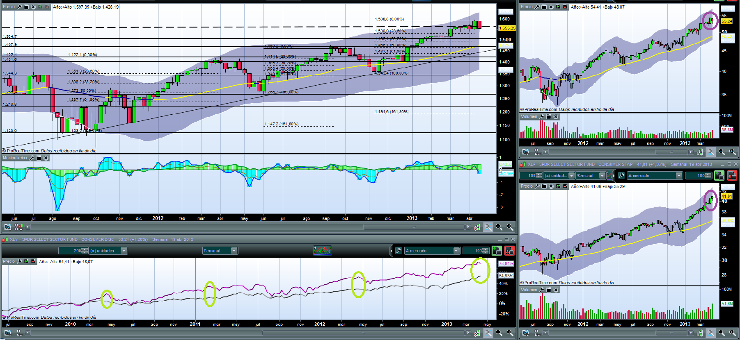Expand 'A mercado' order type dropdown in XLP

coord(679,176)
